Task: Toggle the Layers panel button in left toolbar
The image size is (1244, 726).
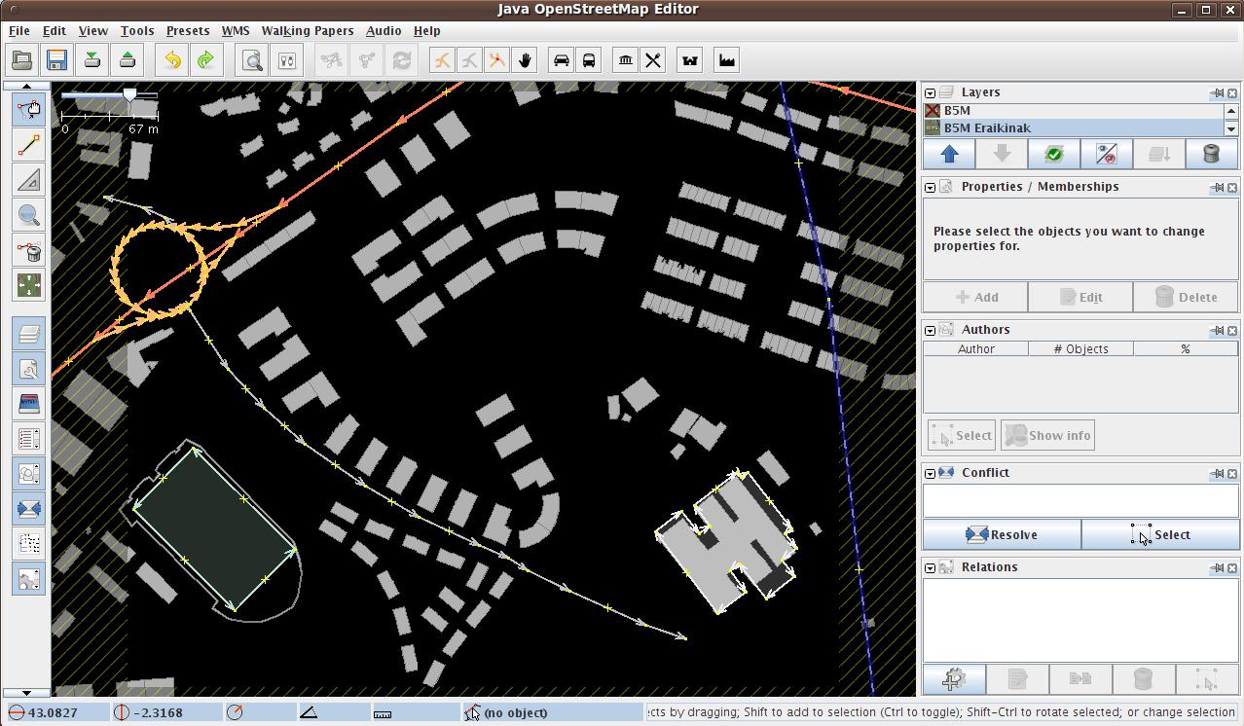Action: click(x=29, y=334)
